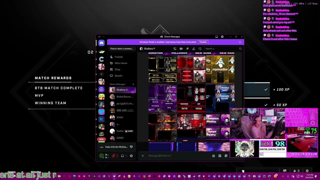Select Shabina direct message

tap(122, 90)
